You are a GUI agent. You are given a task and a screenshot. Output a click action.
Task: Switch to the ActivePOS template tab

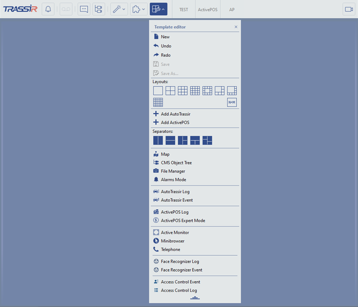point(207,9)
